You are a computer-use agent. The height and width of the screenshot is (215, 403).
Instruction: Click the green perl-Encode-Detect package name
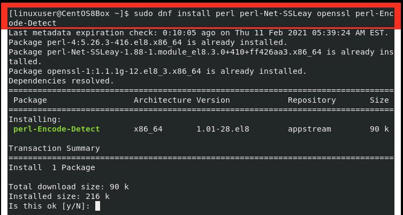point(57,129)
